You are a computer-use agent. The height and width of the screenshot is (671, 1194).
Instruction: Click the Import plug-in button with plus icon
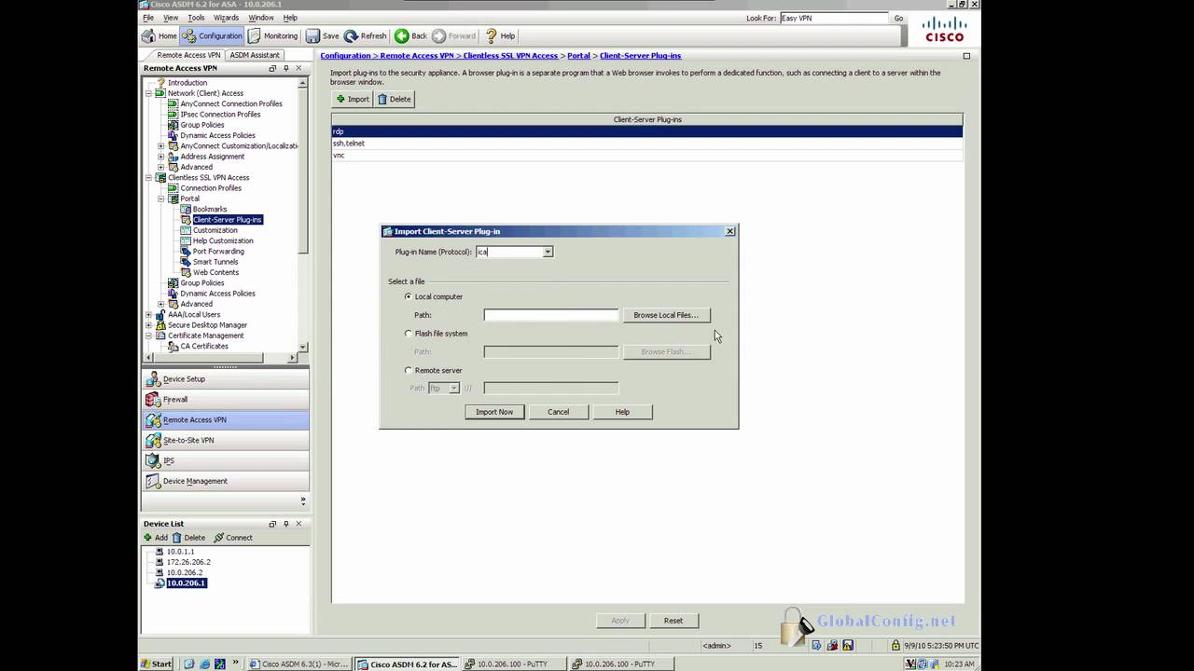(353, 99)
